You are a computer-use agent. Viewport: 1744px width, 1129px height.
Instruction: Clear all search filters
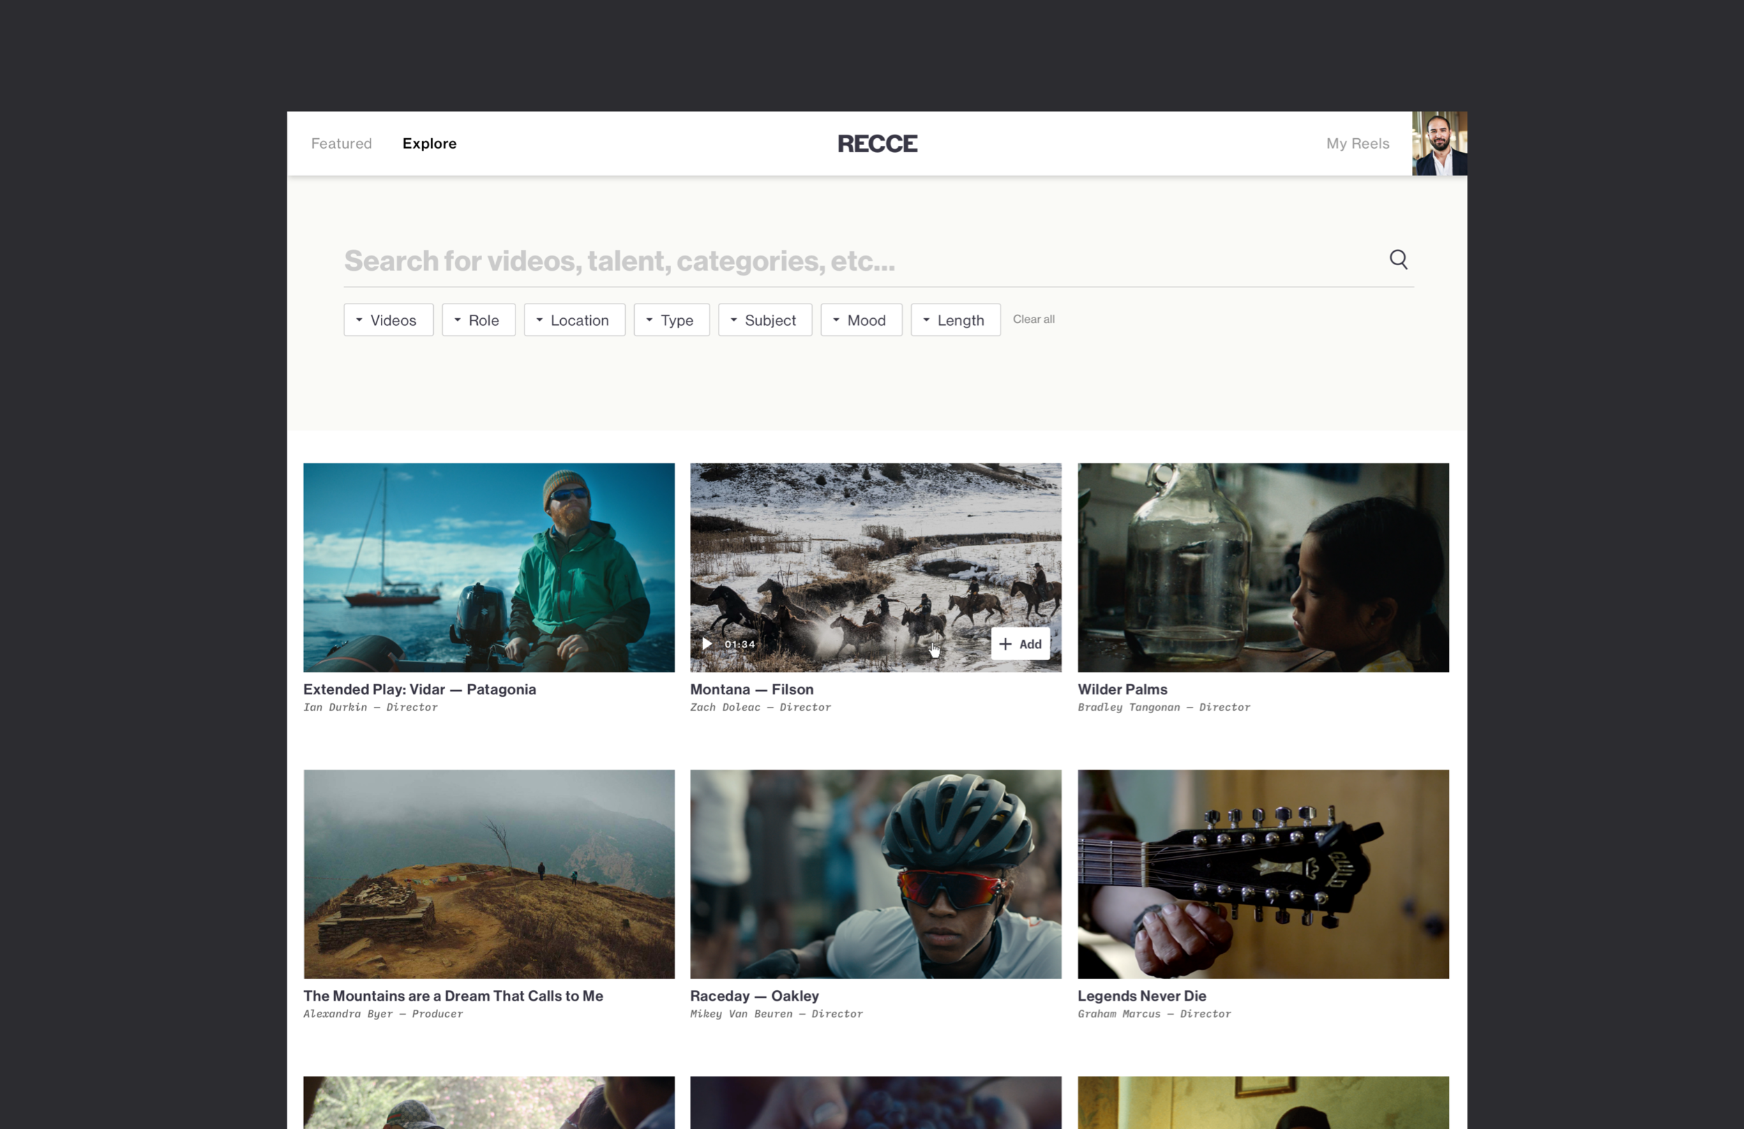[1033, 320]
